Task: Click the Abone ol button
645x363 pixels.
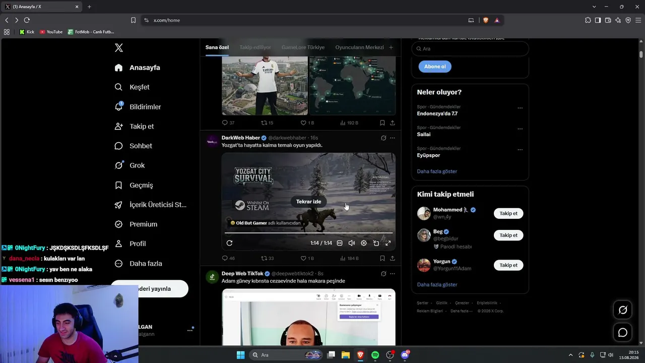Action: pyautogui.click(x=435, y=67)
